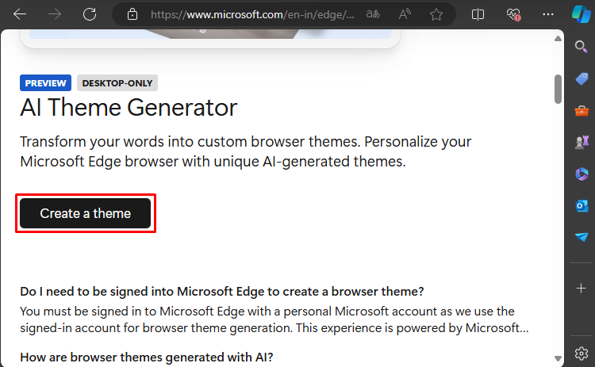Start Read aloud for this page

coord(405,14)
